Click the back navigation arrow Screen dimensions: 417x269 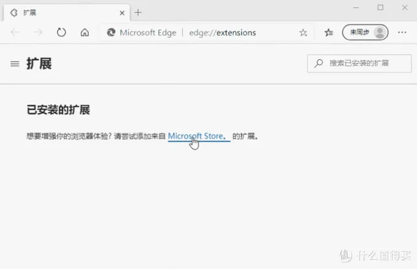click(x=15, y=32)
